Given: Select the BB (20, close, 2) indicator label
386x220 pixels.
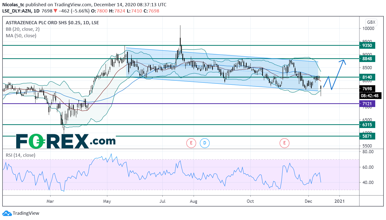Looking at the screenshot, I should [x=23, y=29].
